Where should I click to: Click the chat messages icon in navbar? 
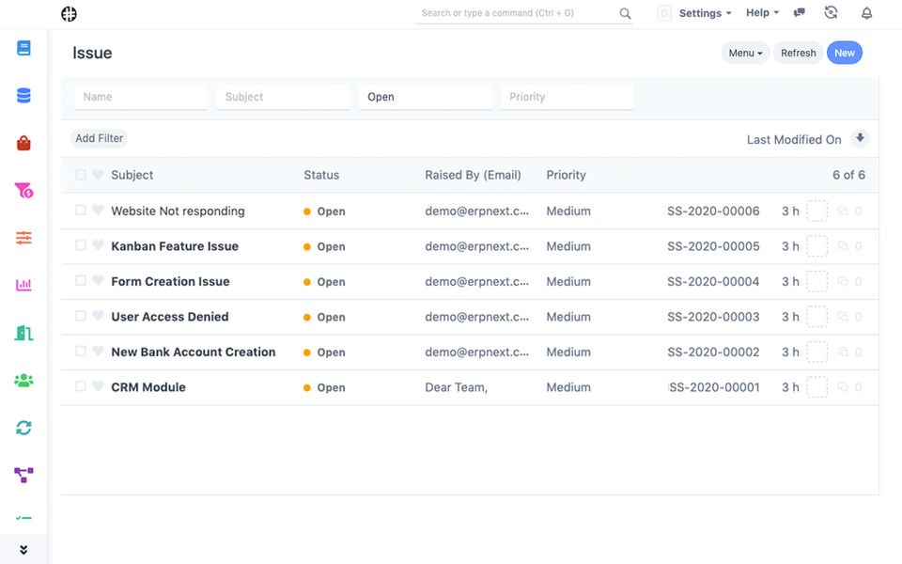point(800,13)
